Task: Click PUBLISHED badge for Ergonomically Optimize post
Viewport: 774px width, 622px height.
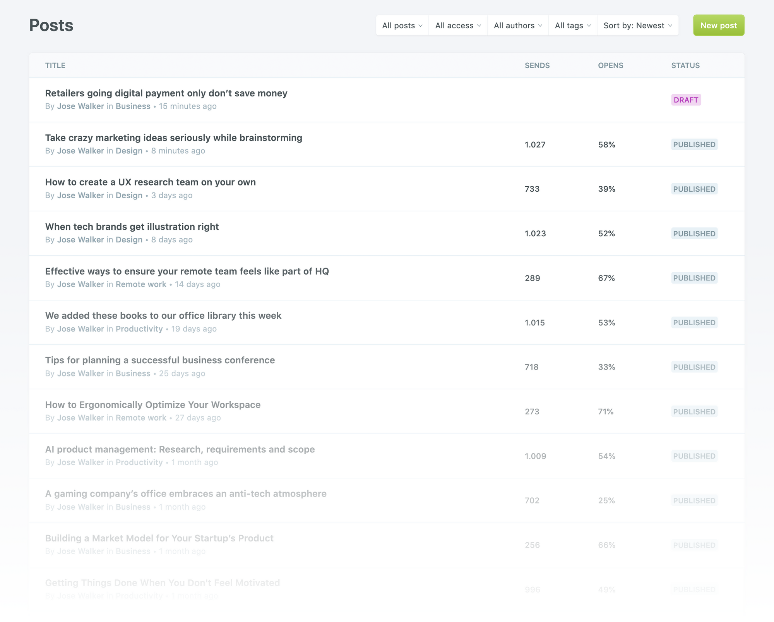Action: point(694,412)
